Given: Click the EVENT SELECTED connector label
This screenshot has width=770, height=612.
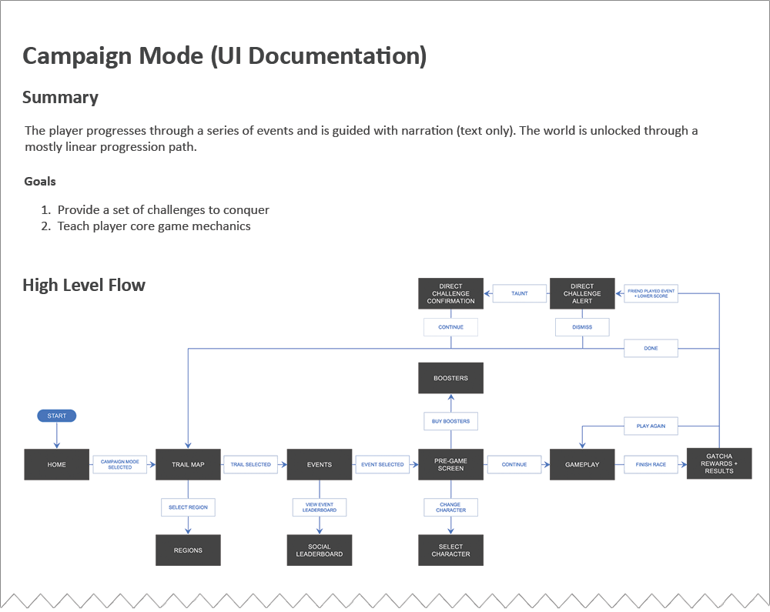Looking at the screenshot, I should pyautogui.click(x=382, y=464).
